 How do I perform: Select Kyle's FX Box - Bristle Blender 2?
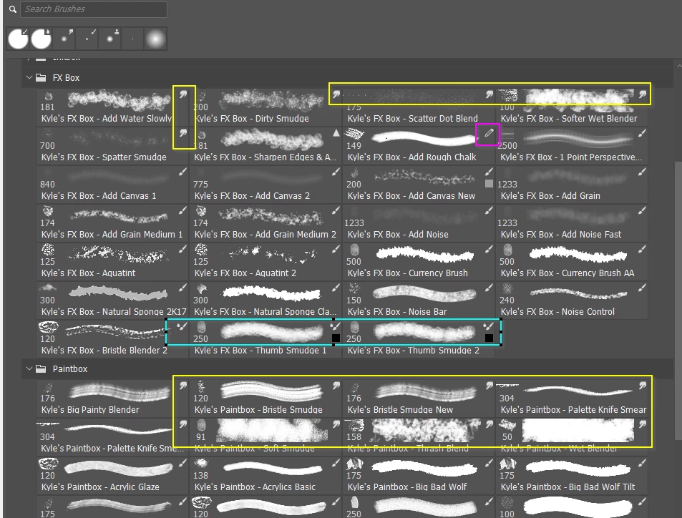tap(112, 339)
